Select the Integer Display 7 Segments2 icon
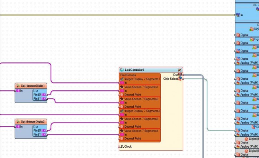Viewport: 259px width, 158px height. tap(122, 111)
